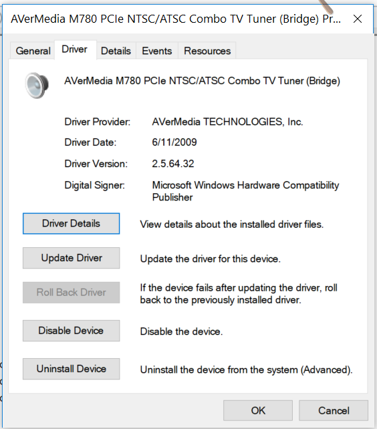
Task: Click the roll back driver description text
Action: click(239, 294)
